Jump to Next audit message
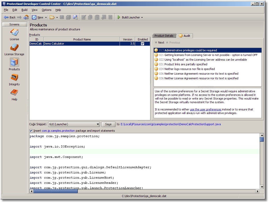 (159, 43)
